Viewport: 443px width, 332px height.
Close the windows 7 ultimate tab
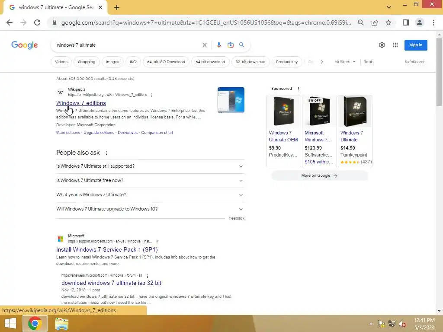[x=100, y=8]
